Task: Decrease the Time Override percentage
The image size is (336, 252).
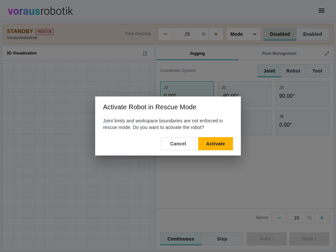Action: point(165,34)
